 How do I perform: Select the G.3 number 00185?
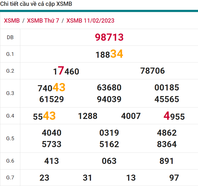pos(167,88)
